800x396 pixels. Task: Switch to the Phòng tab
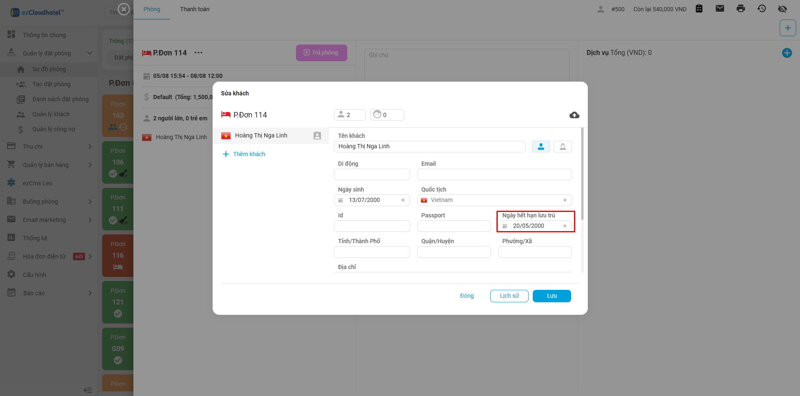[x=152, y=9]
